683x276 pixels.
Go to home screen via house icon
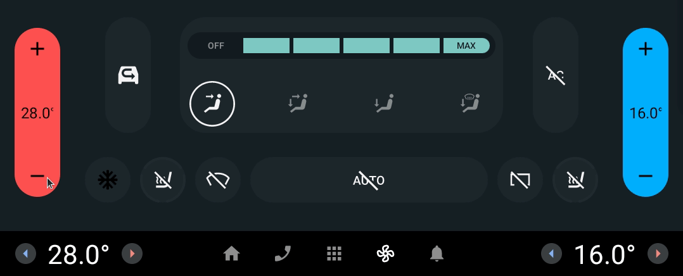click(231, 253)
